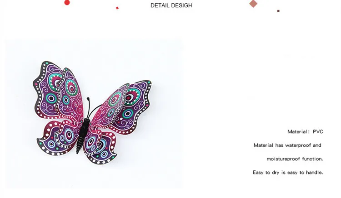Click the tiny dark brown square decoration

pos(278,11)
